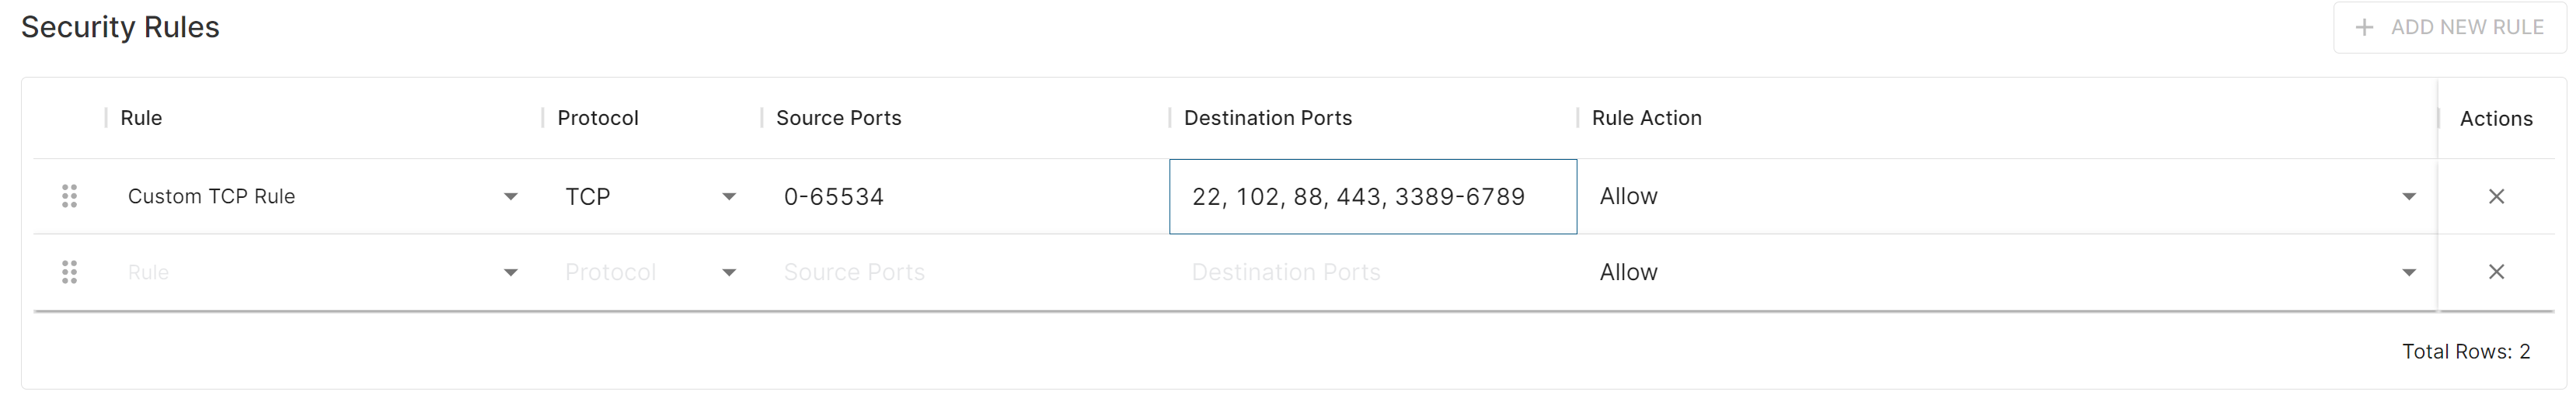This screenshot has height=395, width=2576.
Task: Click the Destination Ports field with 22, 102, 88
Action: [1373, 196]
